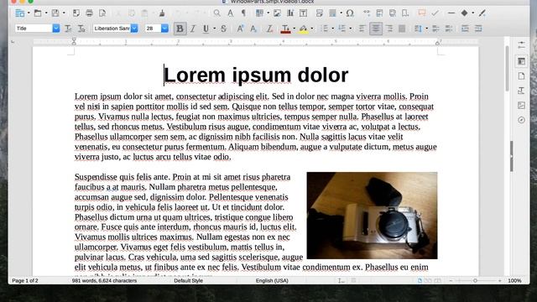The image size is (537, 302).
Task: Toggle Print Preview icon
Action: click(102, 13)
